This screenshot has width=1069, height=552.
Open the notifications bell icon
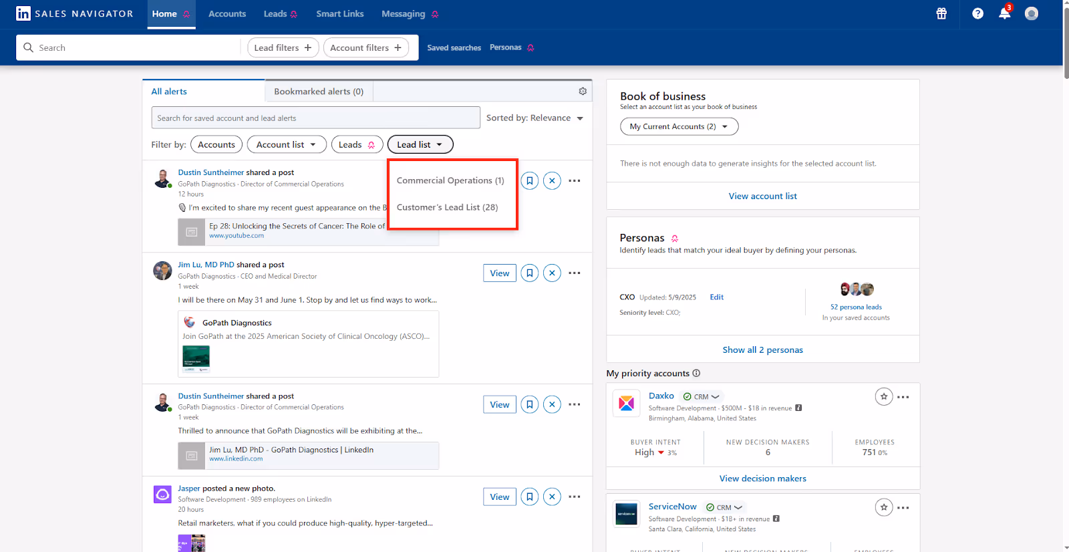click(1004, 13)
